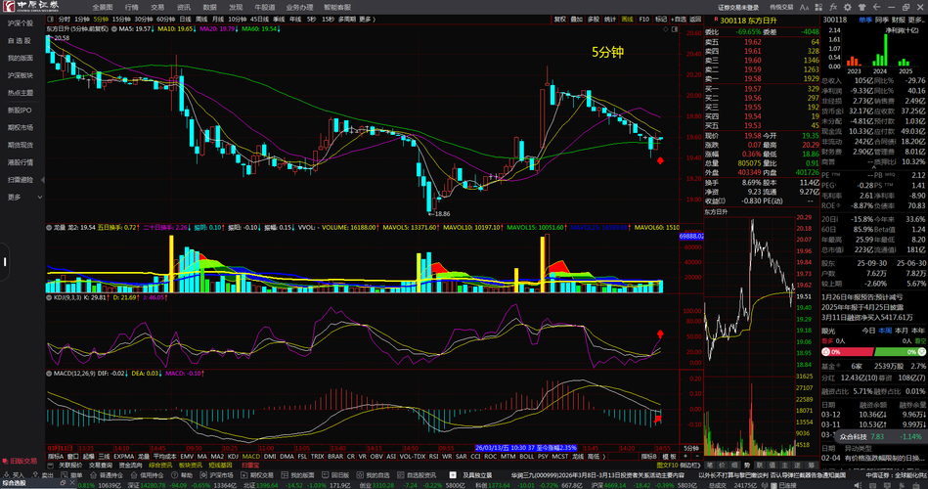Click the 撤单 cancel order icon

(71, 475)
